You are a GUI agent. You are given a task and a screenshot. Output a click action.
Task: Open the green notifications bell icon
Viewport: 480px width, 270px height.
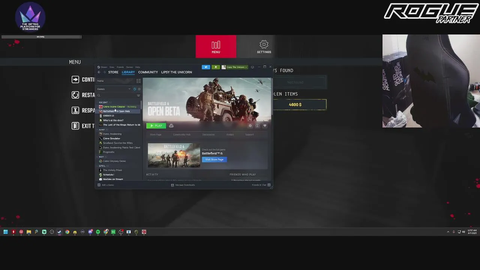[216, 67]
